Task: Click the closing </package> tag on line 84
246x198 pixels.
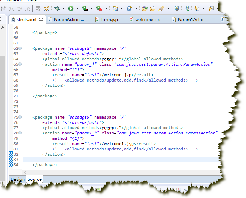Action: tap(45, 165)
